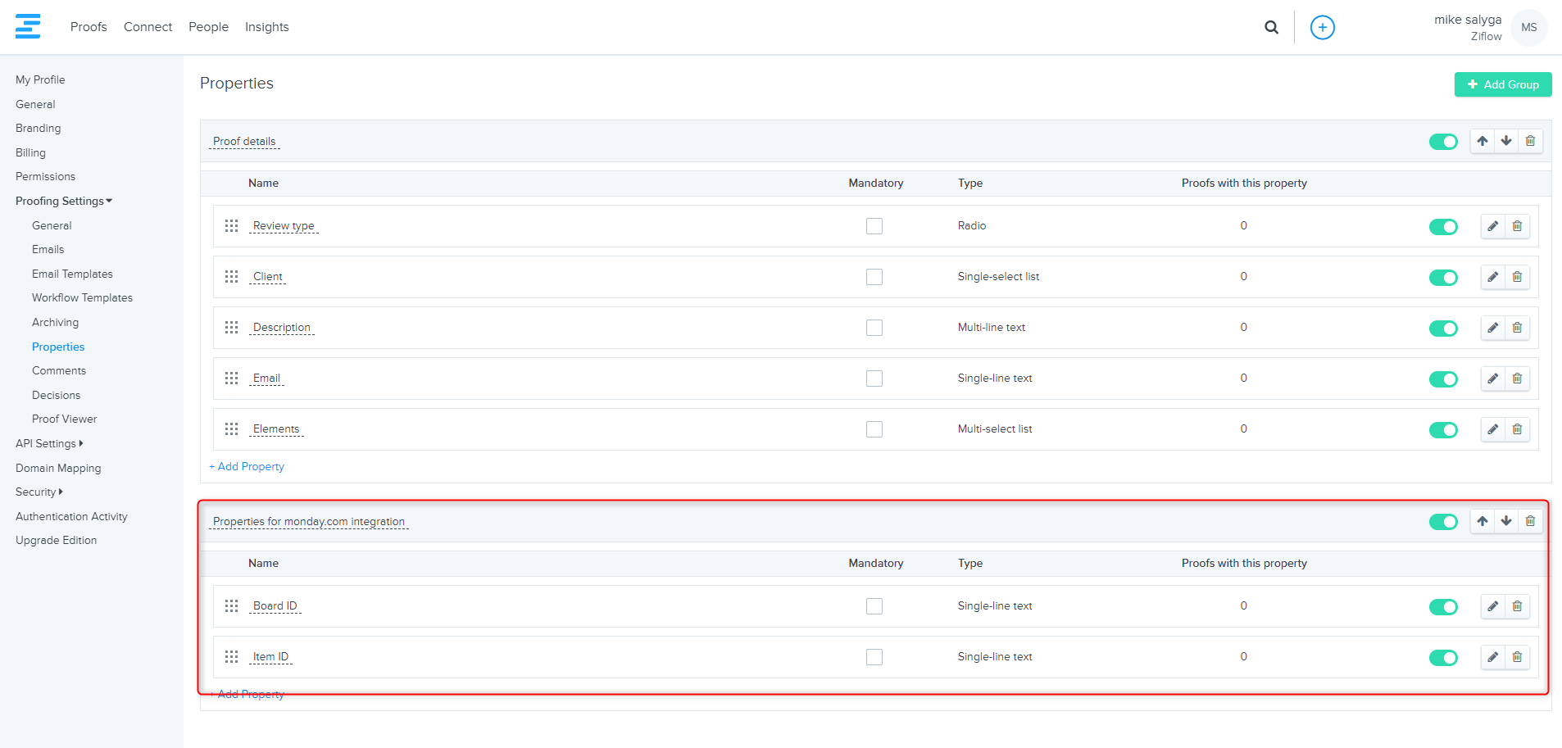Click the circular plus create icon

coord(1322,27)
